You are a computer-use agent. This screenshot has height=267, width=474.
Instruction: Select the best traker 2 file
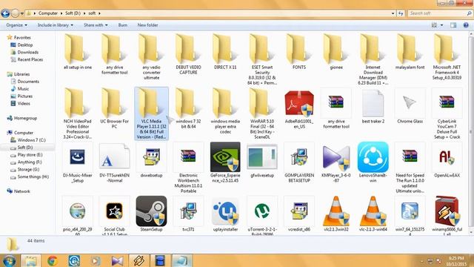coord(373,104)
